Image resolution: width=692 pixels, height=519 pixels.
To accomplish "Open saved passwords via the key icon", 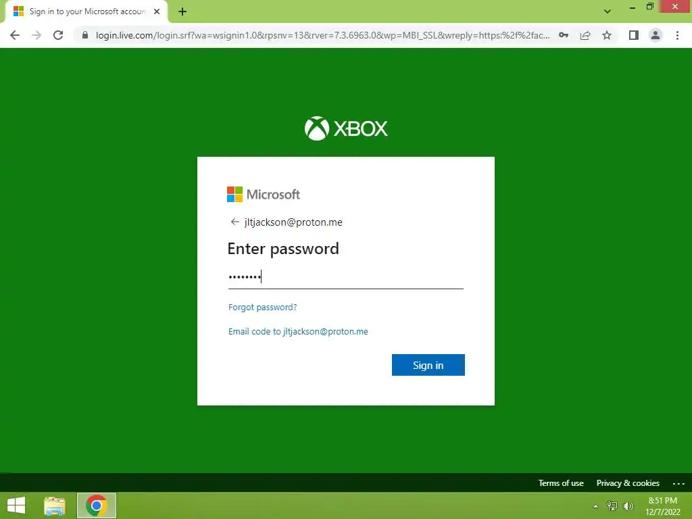I will [x=564, y=35].
